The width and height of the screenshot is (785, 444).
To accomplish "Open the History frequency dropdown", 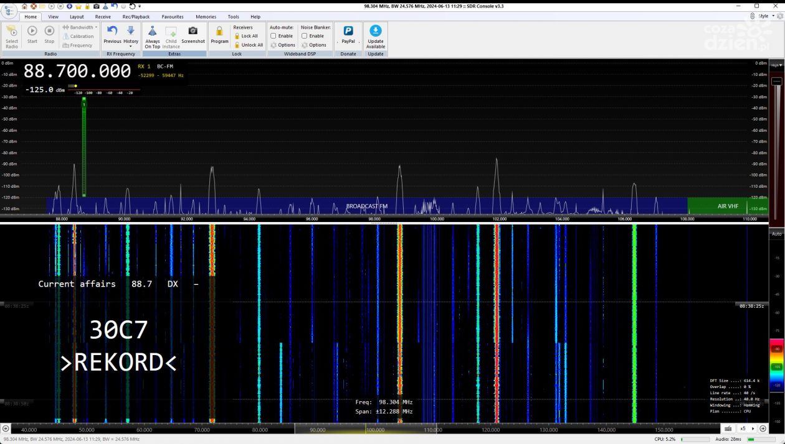I will (x=130, y=36).
